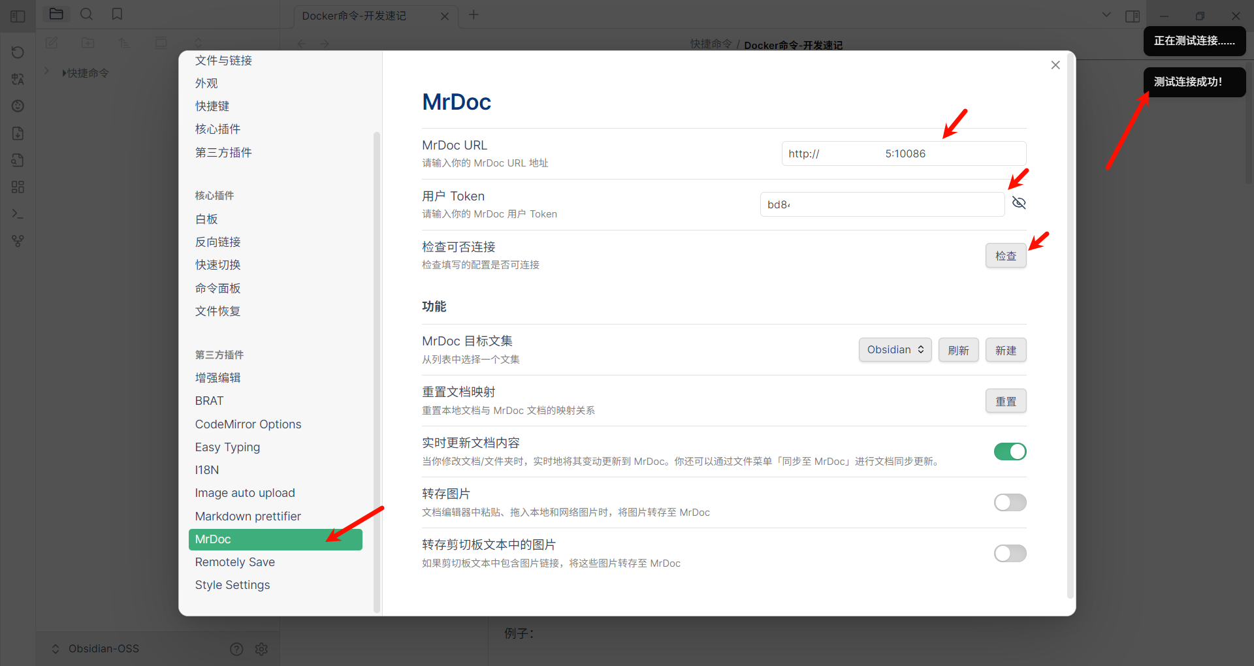Viewport: 1254px width, 666px height.
Task: Click the file download arrow ribbon icon
Action: tap(18, 133)
